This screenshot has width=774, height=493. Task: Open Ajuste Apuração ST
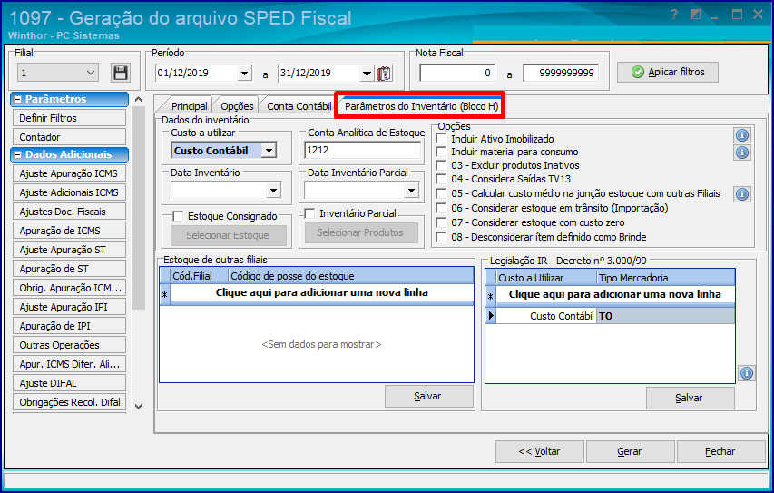tap(69, 250)
